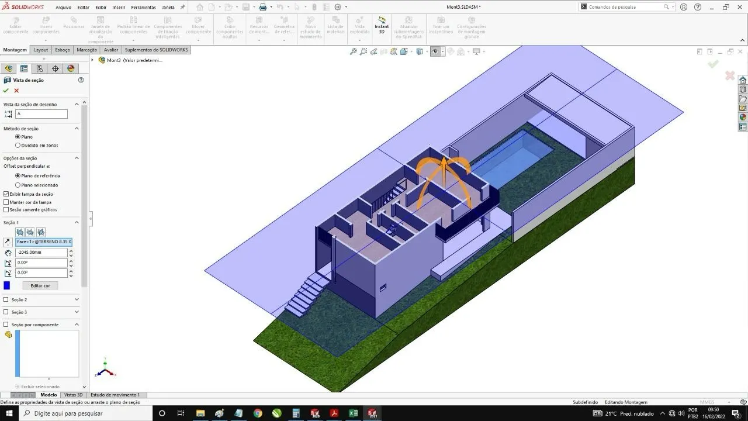Screen dimensions: 748x421
Task: Open the Arquivo menu
Action: pyautogui.click(x=63, y=8)
